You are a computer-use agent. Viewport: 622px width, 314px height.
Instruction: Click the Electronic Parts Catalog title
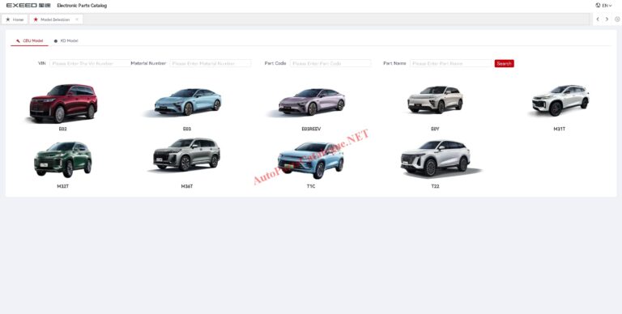[x=82, y=6]
